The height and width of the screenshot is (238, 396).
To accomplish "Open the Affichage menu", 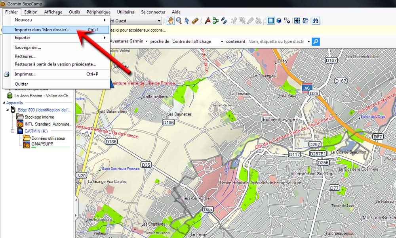I will coord(53,12).
